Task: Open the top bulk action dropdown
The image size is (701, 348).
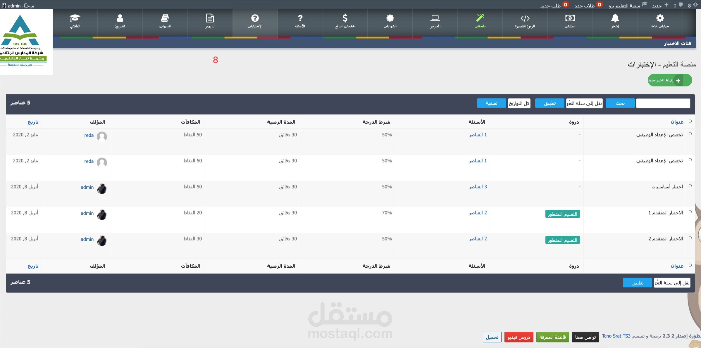Action: coord(584,103)
